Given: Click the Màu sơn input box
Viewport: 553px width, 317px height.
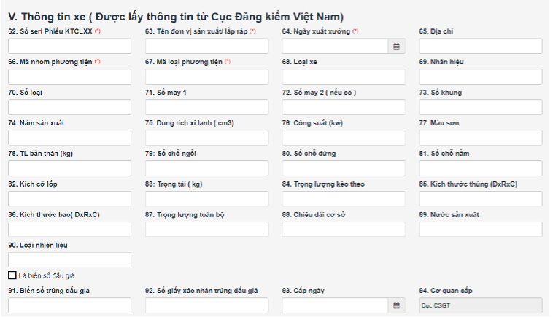Looking at the screenshot, I should click(x=480, y=138).
